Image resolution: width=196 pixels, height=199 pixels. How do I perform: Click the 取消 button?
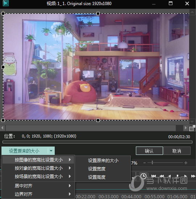point(177,151)
